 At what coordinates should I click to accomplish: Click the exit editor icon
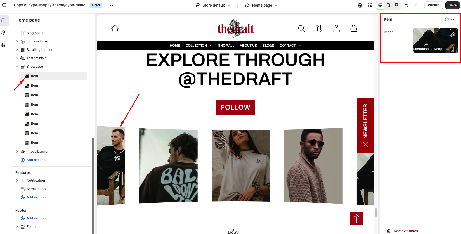tap(4, 5)
